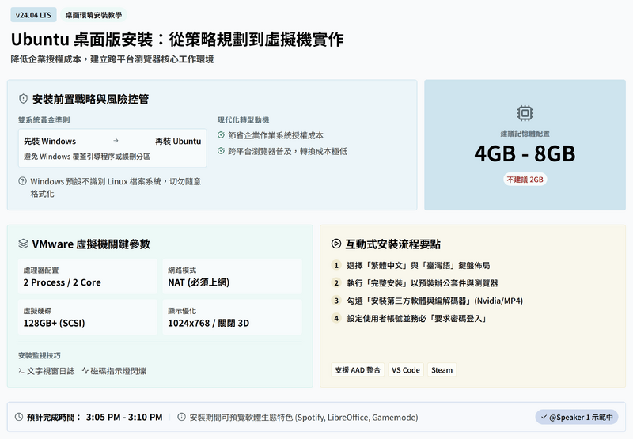
Task: Click the warning triangle icon beside 磁碟指示燈閃爍
Action: 84,370
